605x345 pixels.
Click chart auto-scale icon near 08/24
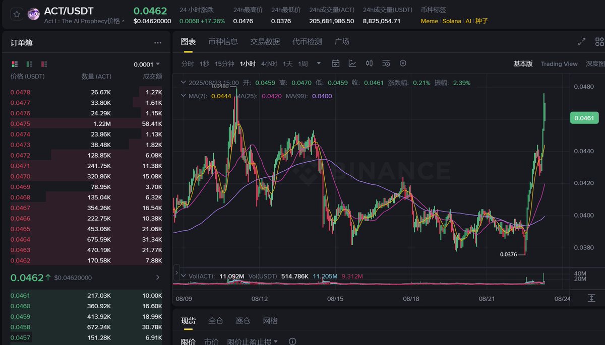(591, 298)
